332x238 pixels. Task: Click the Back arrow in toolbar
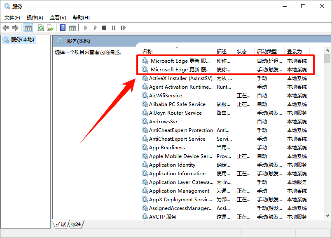point(6,28)
